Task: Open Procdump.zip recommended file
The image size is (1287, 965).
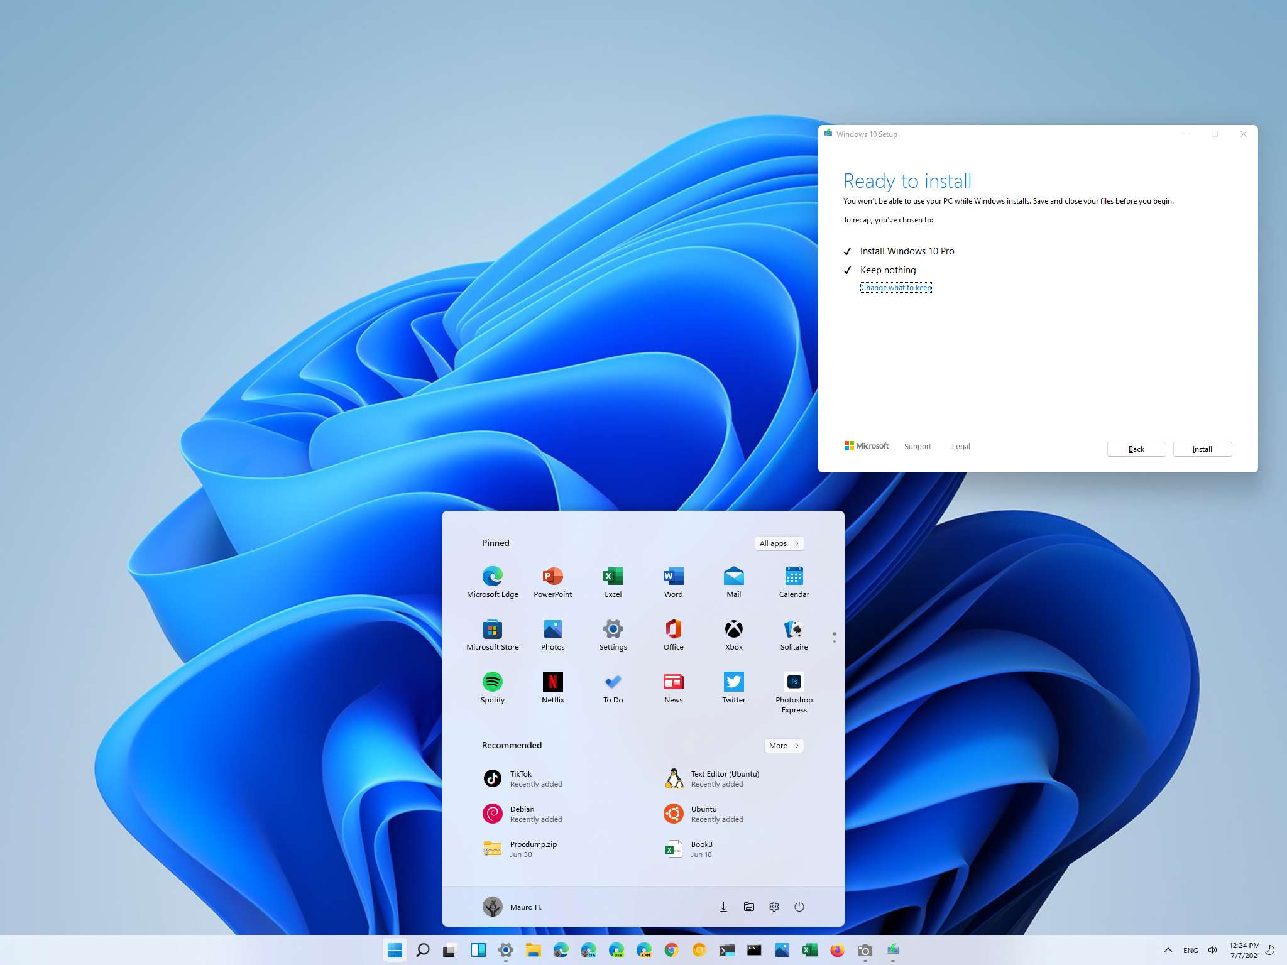Action: coord(520,849)
